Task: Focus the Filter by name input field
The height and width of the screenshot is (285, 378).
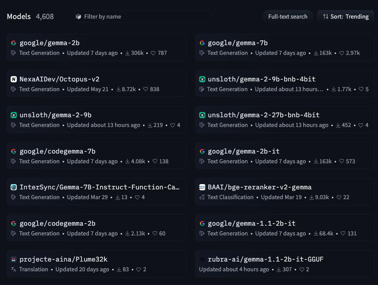Action: (x=142, y=16)
